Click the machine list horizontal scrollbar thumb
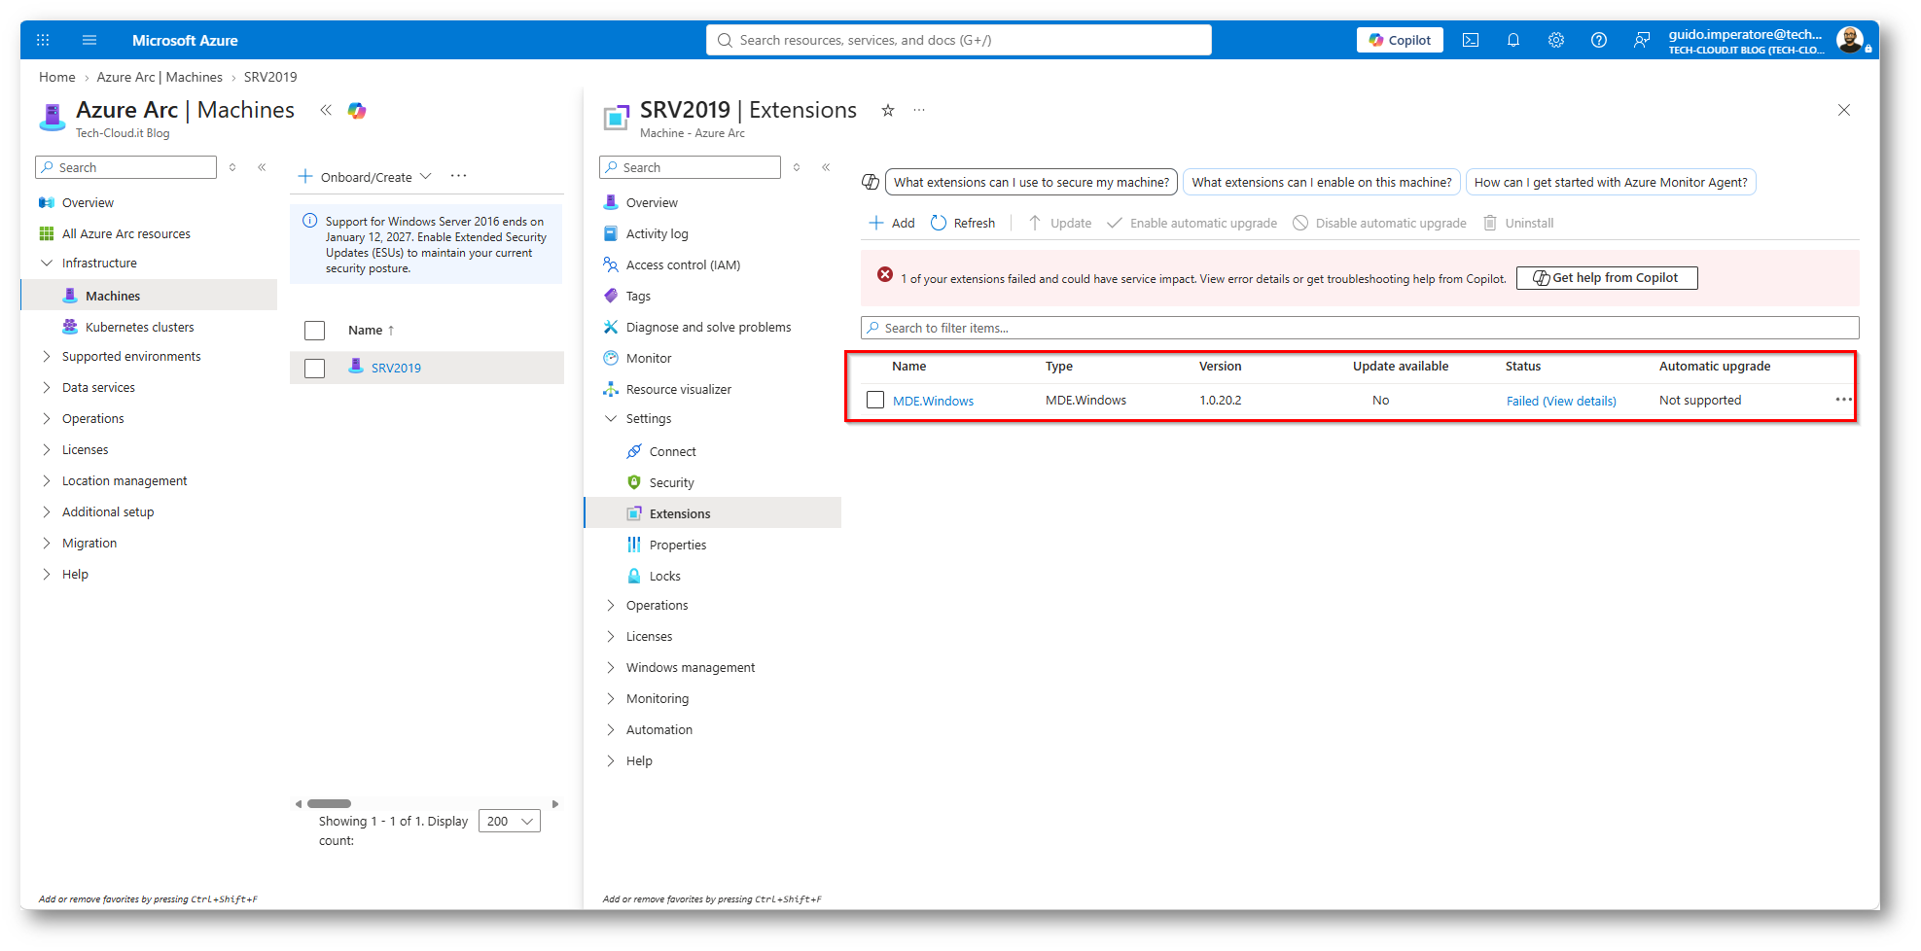Screen dimensions: 1921x951 click(329, 804)
